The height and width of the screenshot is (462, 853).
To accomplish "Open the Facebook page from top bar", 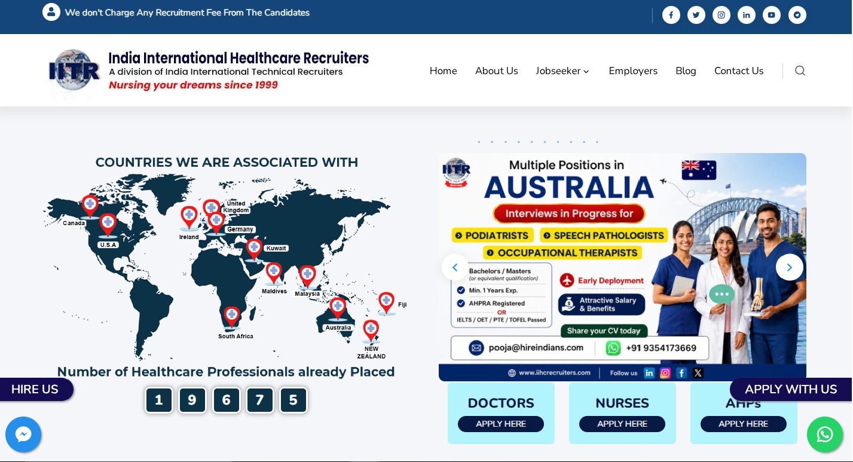I will click(671, 15).
